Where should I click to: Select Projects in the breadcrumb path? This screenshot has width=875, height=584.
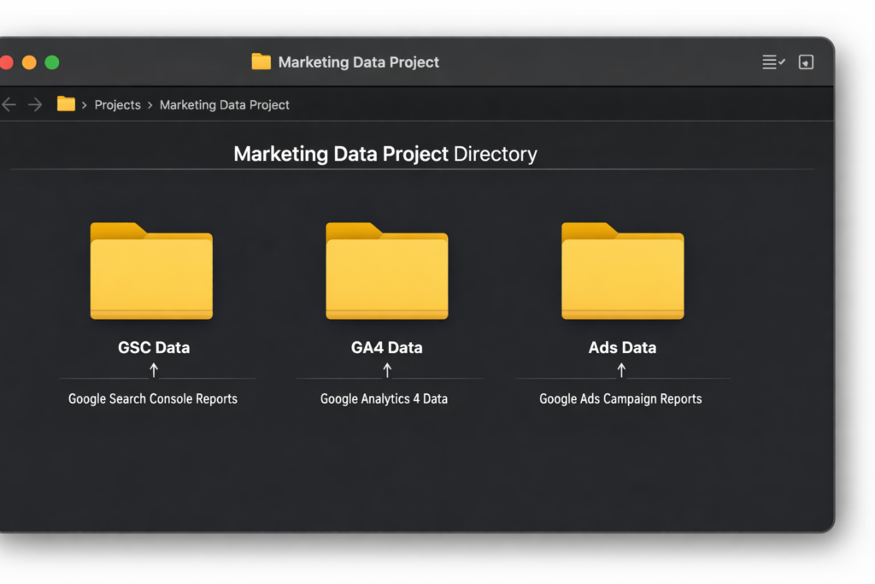coord(117,104)
